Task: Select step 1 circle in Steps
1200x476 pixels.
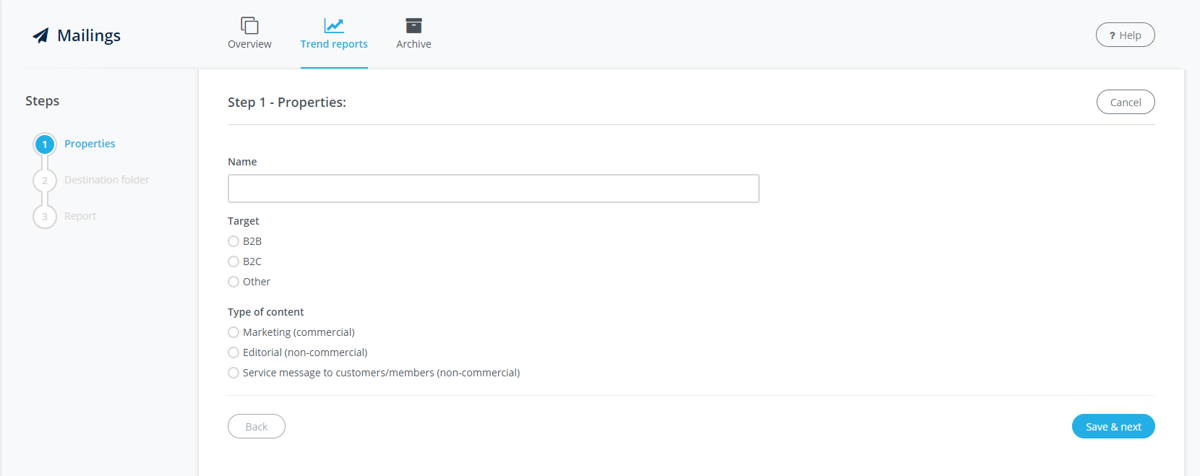Action: point(45,144)
